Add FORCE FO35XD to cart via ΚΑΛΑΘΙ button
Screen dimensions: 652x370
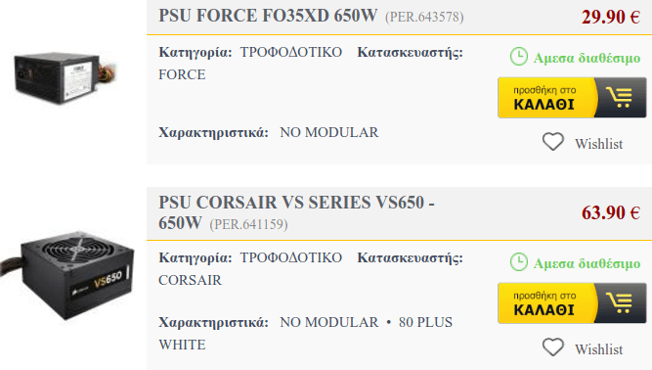click(572, 97)
